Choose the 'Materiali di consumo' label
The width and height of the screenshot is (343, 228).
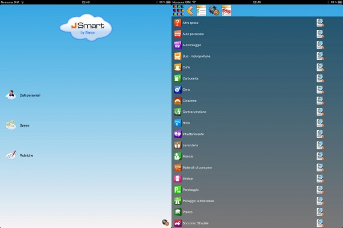(x=197, y=167)
